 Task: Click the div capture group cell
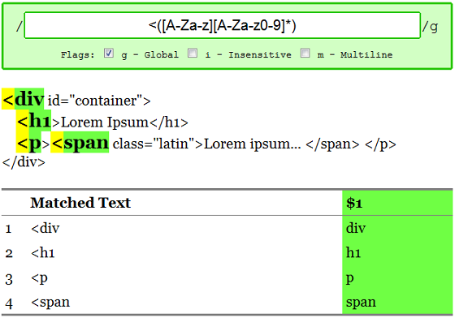tap(397, 228)
